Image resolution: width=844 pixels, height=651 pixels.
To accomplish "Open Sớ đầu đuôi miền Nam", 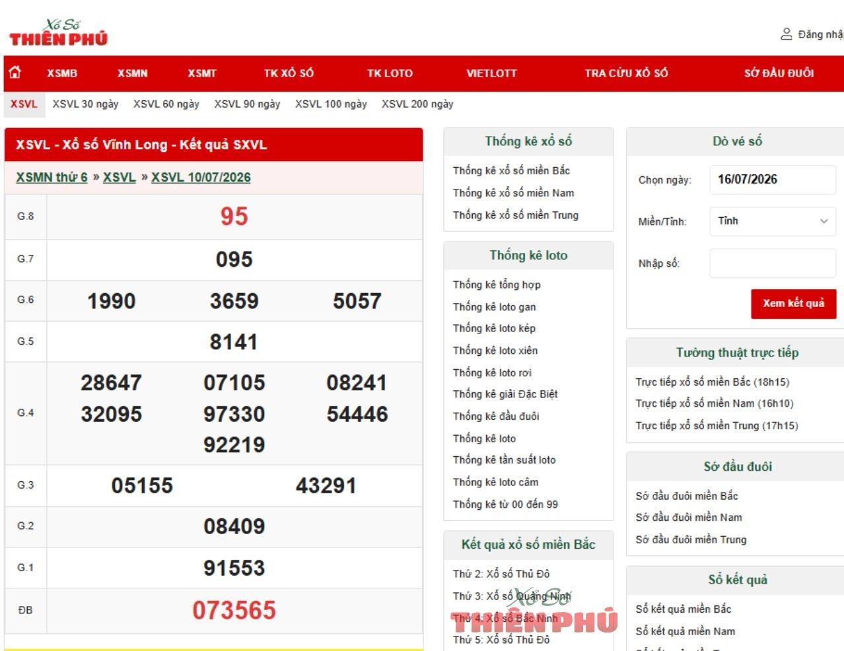I will point(689,518).
